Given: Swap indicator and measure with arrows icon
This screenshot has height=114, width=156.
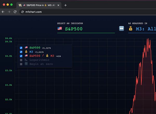Looking at the screenshot, I should [x=121, y=29].
